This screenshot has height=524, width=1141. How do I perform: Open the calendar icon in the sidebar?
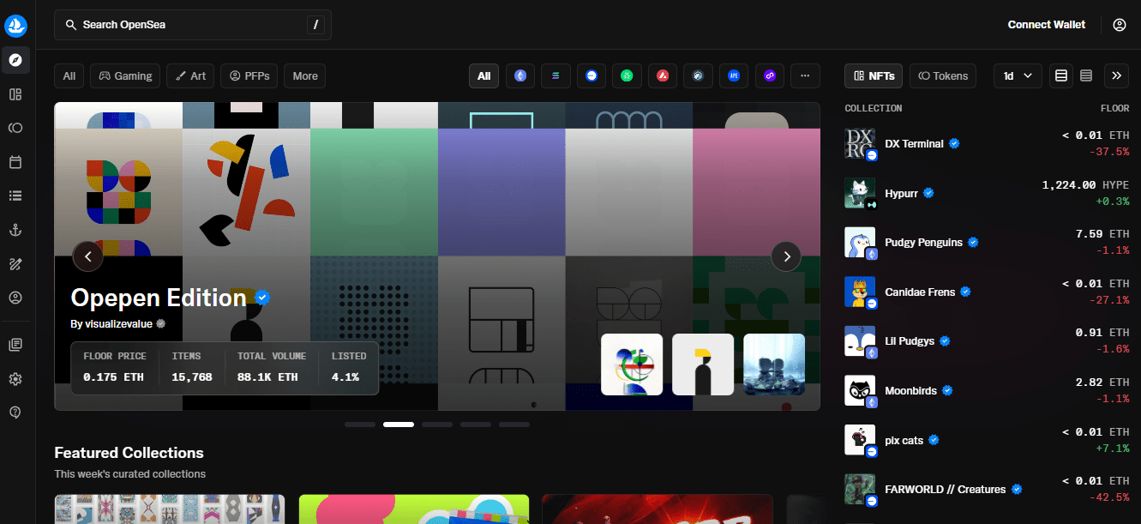pos(15,162)
